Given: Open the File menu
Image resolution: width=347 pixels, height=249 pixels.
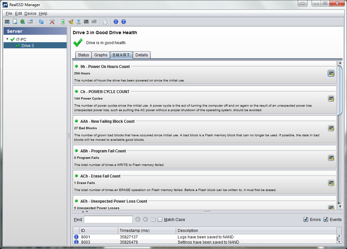Looking at the screenshot, I should click(9, 14).
